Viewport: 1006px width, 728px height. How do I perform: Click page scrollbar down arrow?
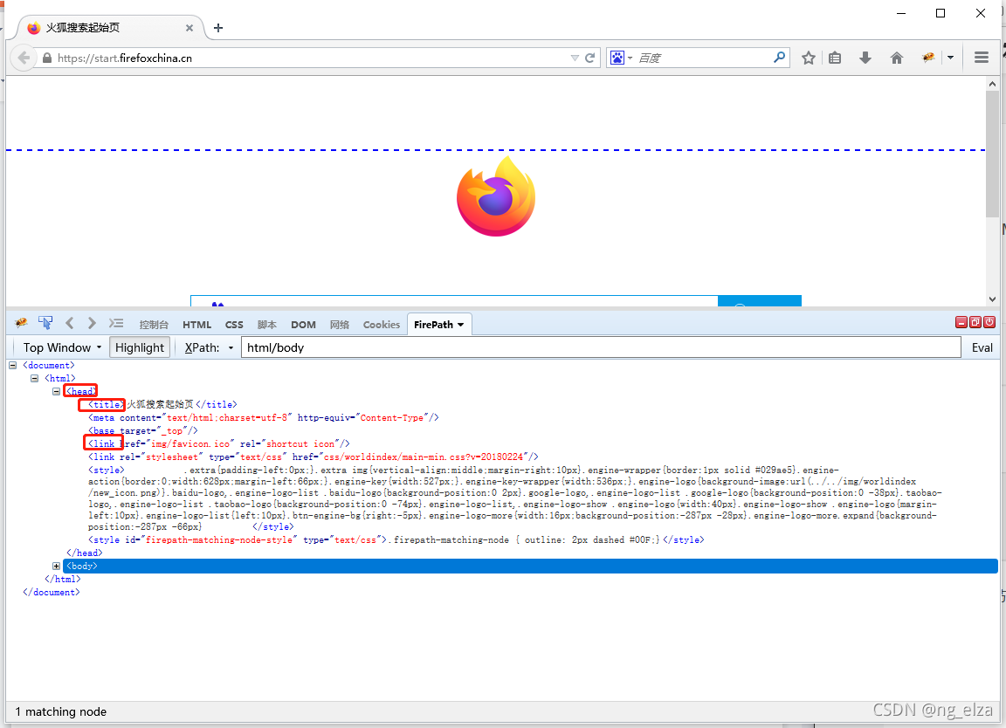click(x=992, y=299)
